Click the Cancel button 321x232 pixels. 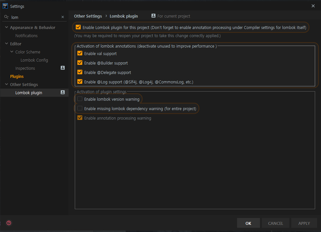(276, 223)
